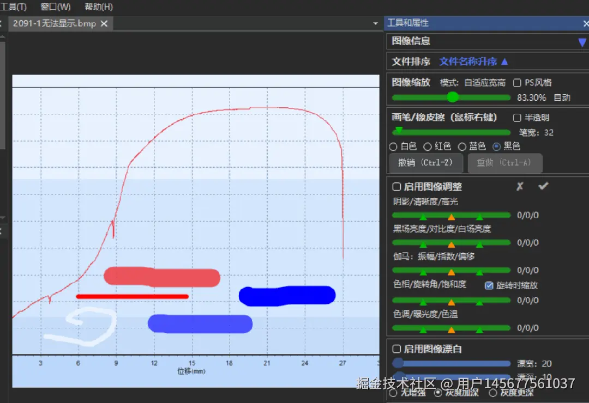Adjust the 黑场亮度/对比度/白场亮度 slider orange marker
The height and width of the screenshot is (403, 589).
pyautogui.click(x=452, y=245)
